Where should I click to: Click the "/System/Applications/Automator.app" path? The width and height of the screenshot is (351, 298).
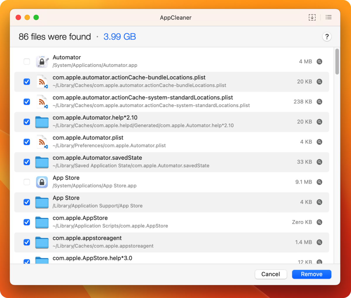pyautogui.click(x=95, y=65)
